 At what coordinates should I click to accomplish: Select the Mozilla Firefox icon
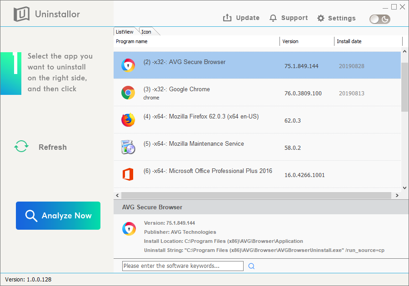pyautogui.click(x=128, y=120)
